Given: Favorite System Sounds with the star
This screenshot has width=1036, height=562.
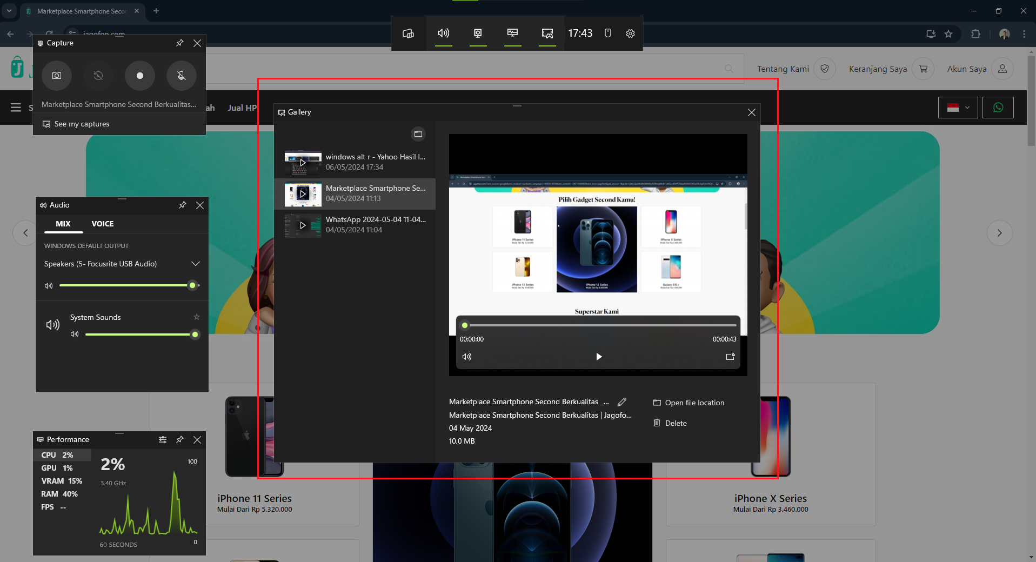Looking at the screenshot, I should tap(197, 317).
